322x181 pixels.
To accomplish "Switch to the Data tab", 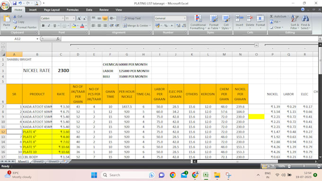I will (89, 9).
